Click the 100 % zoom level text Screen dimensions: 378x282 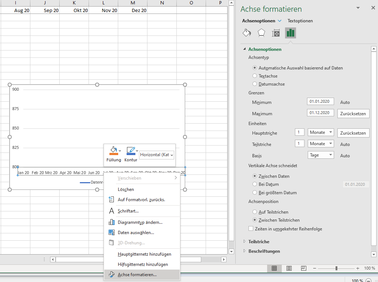click(x=369, y=268)
